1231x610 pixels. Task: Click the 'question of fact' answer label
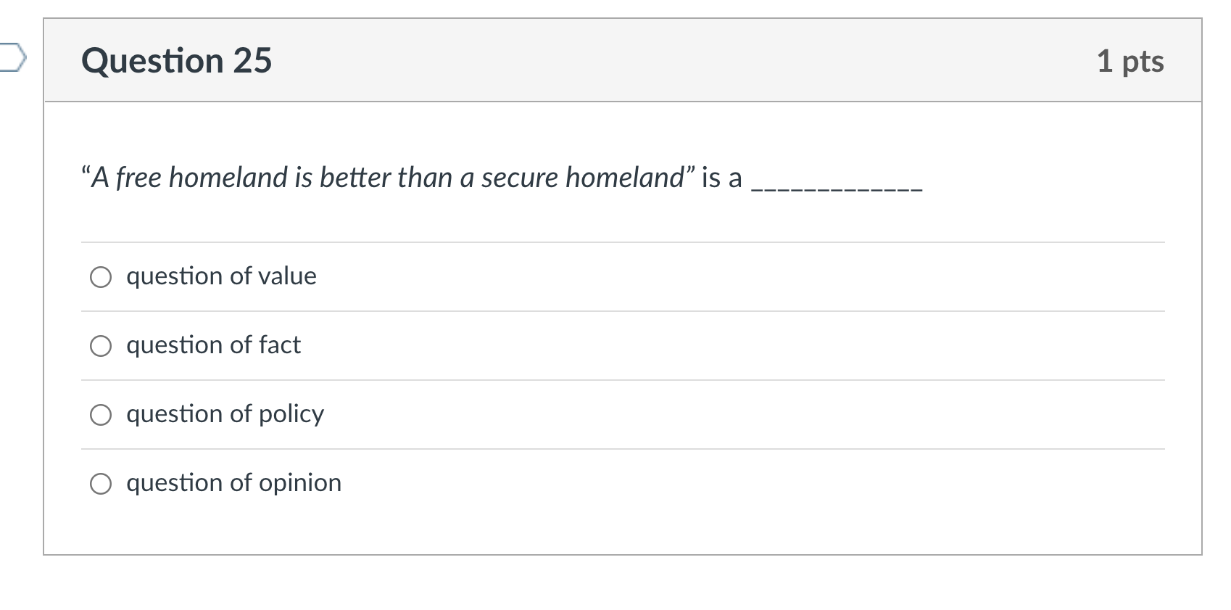pyautogui.click(x=213, y=346)
